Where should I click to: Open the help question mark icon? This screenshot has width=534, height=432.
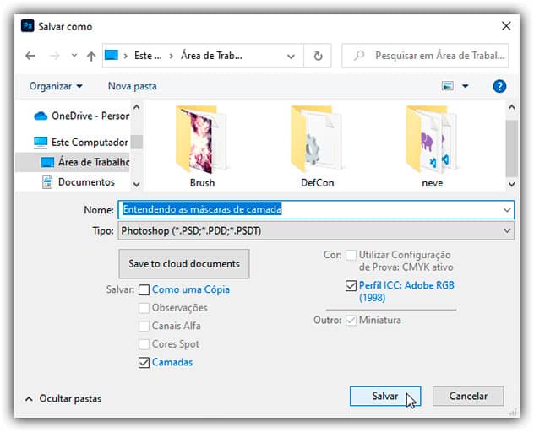[499, 86]
